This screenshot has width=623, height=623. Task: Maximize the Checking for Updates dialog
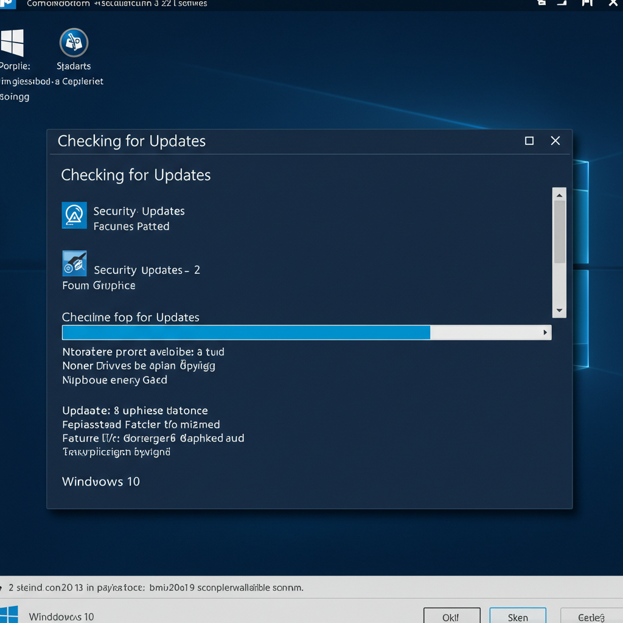(529, 141)
